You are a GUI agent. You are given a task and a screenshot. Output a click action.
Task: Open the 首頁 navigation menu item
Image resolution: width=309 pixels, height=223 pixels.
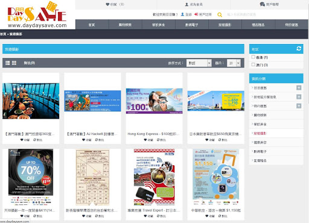92,25
